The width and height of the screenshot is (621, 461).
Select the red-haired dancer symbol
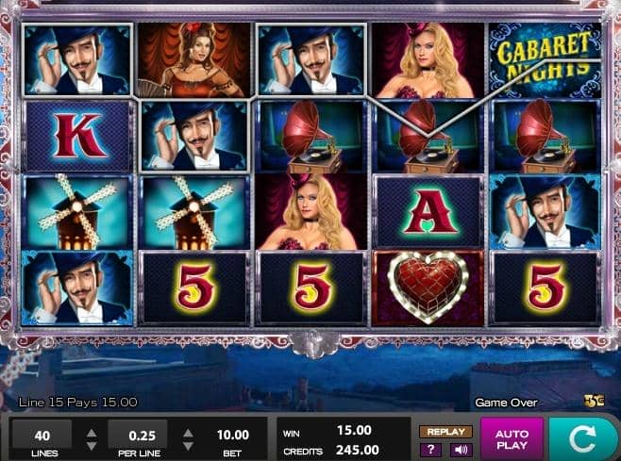(x=194, y=59)
